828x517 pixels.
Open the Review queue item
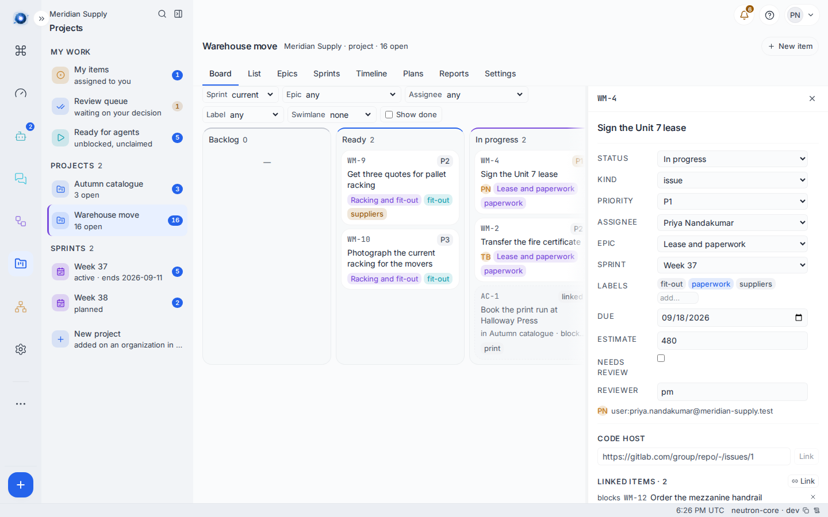(x=117, y=106)
